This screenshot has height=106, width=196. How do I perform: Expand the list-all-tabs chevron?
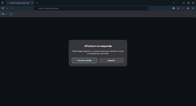tap(174, 3)
